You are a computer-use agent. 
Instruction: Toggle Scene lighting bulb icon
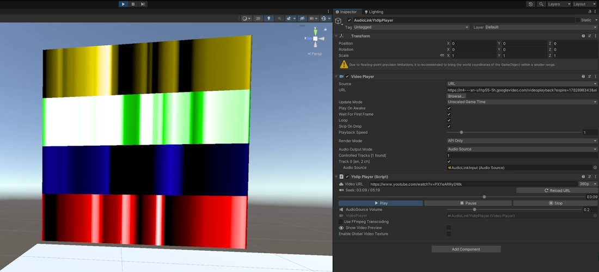(x=268, y=18)
